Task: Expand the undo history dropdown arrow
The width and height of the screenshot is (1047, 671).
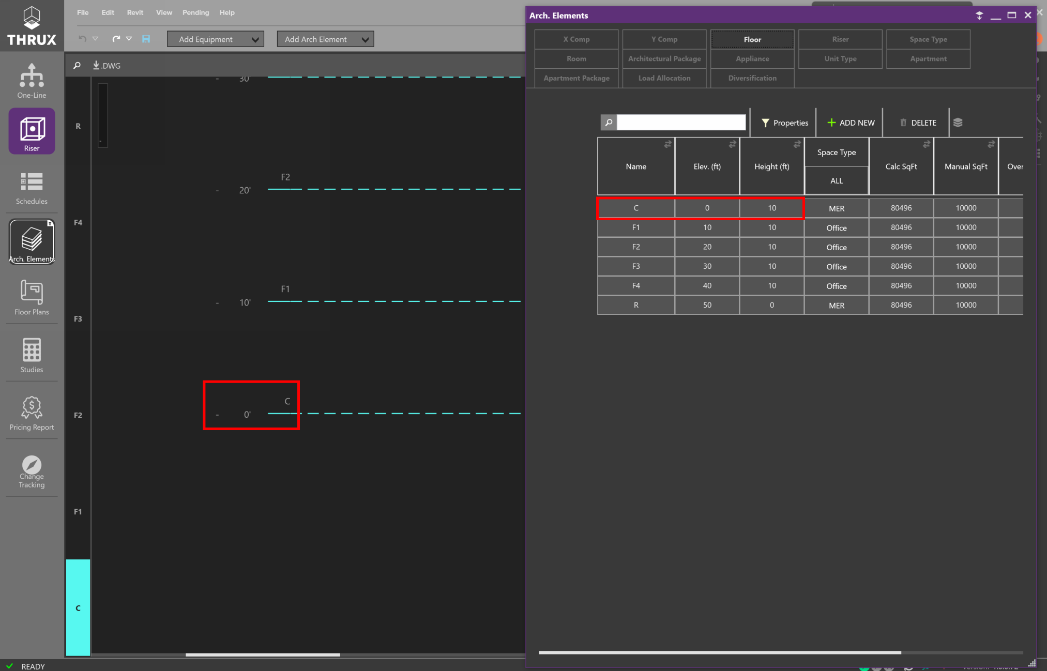Action: [95, 39]
